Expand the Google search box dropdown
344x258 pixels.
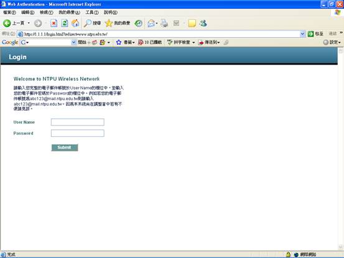73,42
